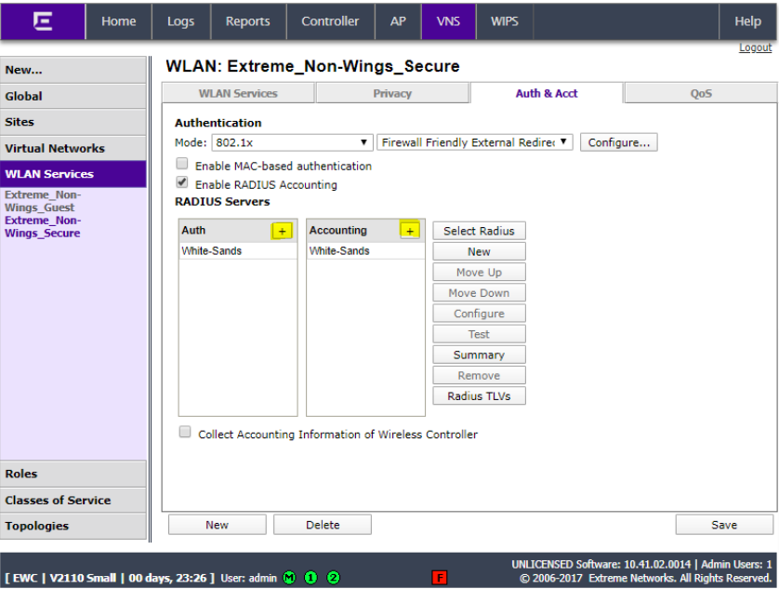Open the Controller menu
Image resolution: width=779 pixels, height=589 pixels.
point(330,21)
